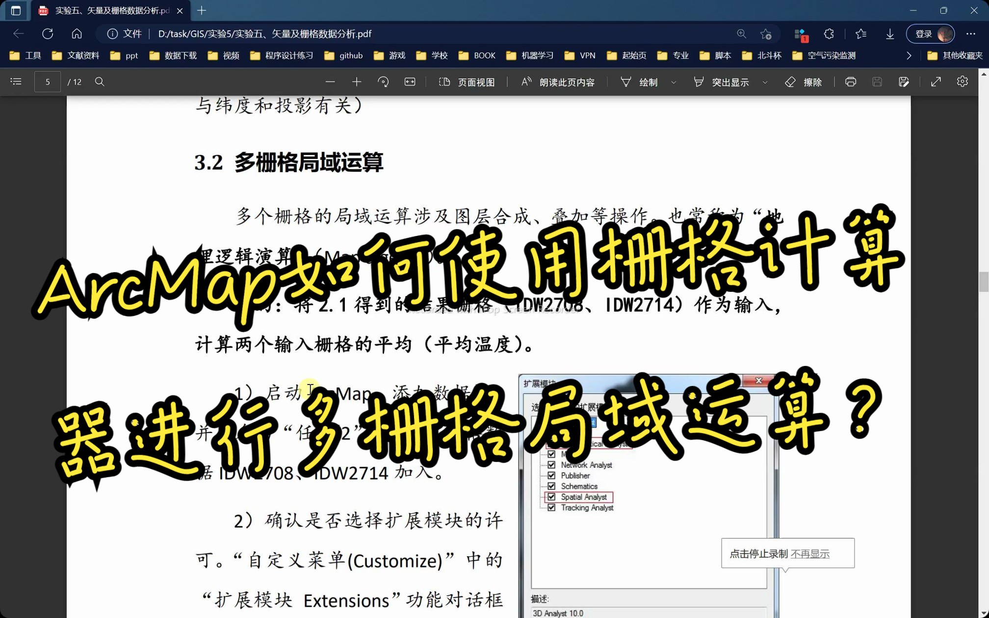
Task: Open the github bookmarks folder
Action: click(343, 55)
